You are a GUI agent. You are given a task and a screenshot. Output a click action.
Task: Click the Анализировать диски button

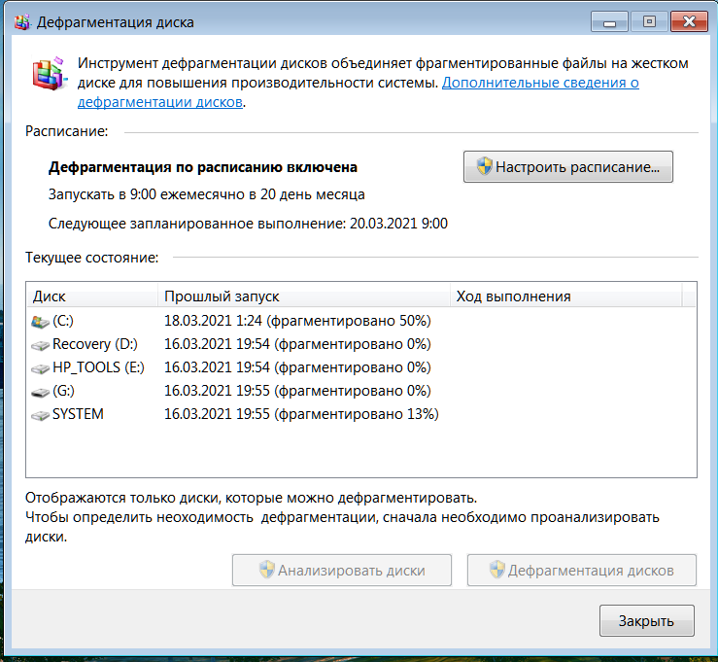point(342,570)
